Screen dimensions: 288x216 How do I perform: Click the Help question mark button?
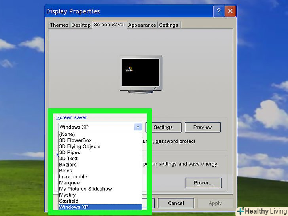pyautogui.click(x=218, y=11)
